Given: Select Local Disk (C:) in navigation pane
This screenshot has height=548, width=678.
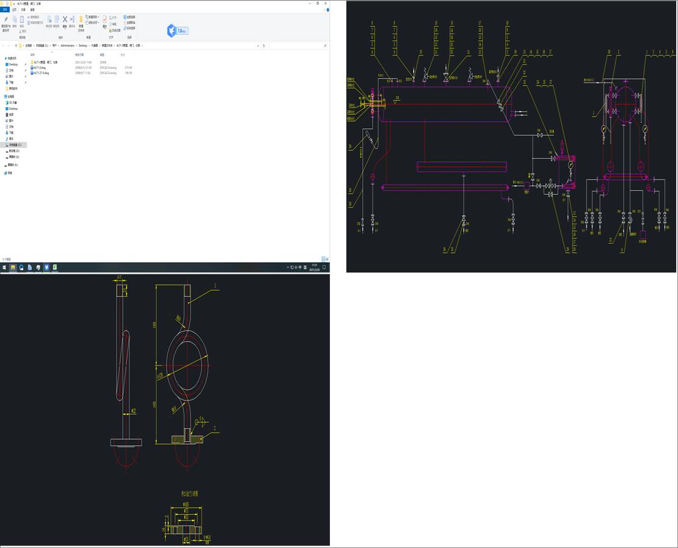Looking at the screenshot, I should pyautogui.click(x=13, y=145).
